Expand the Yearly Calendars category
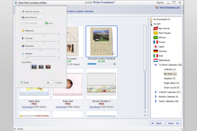 click(156, 101)
